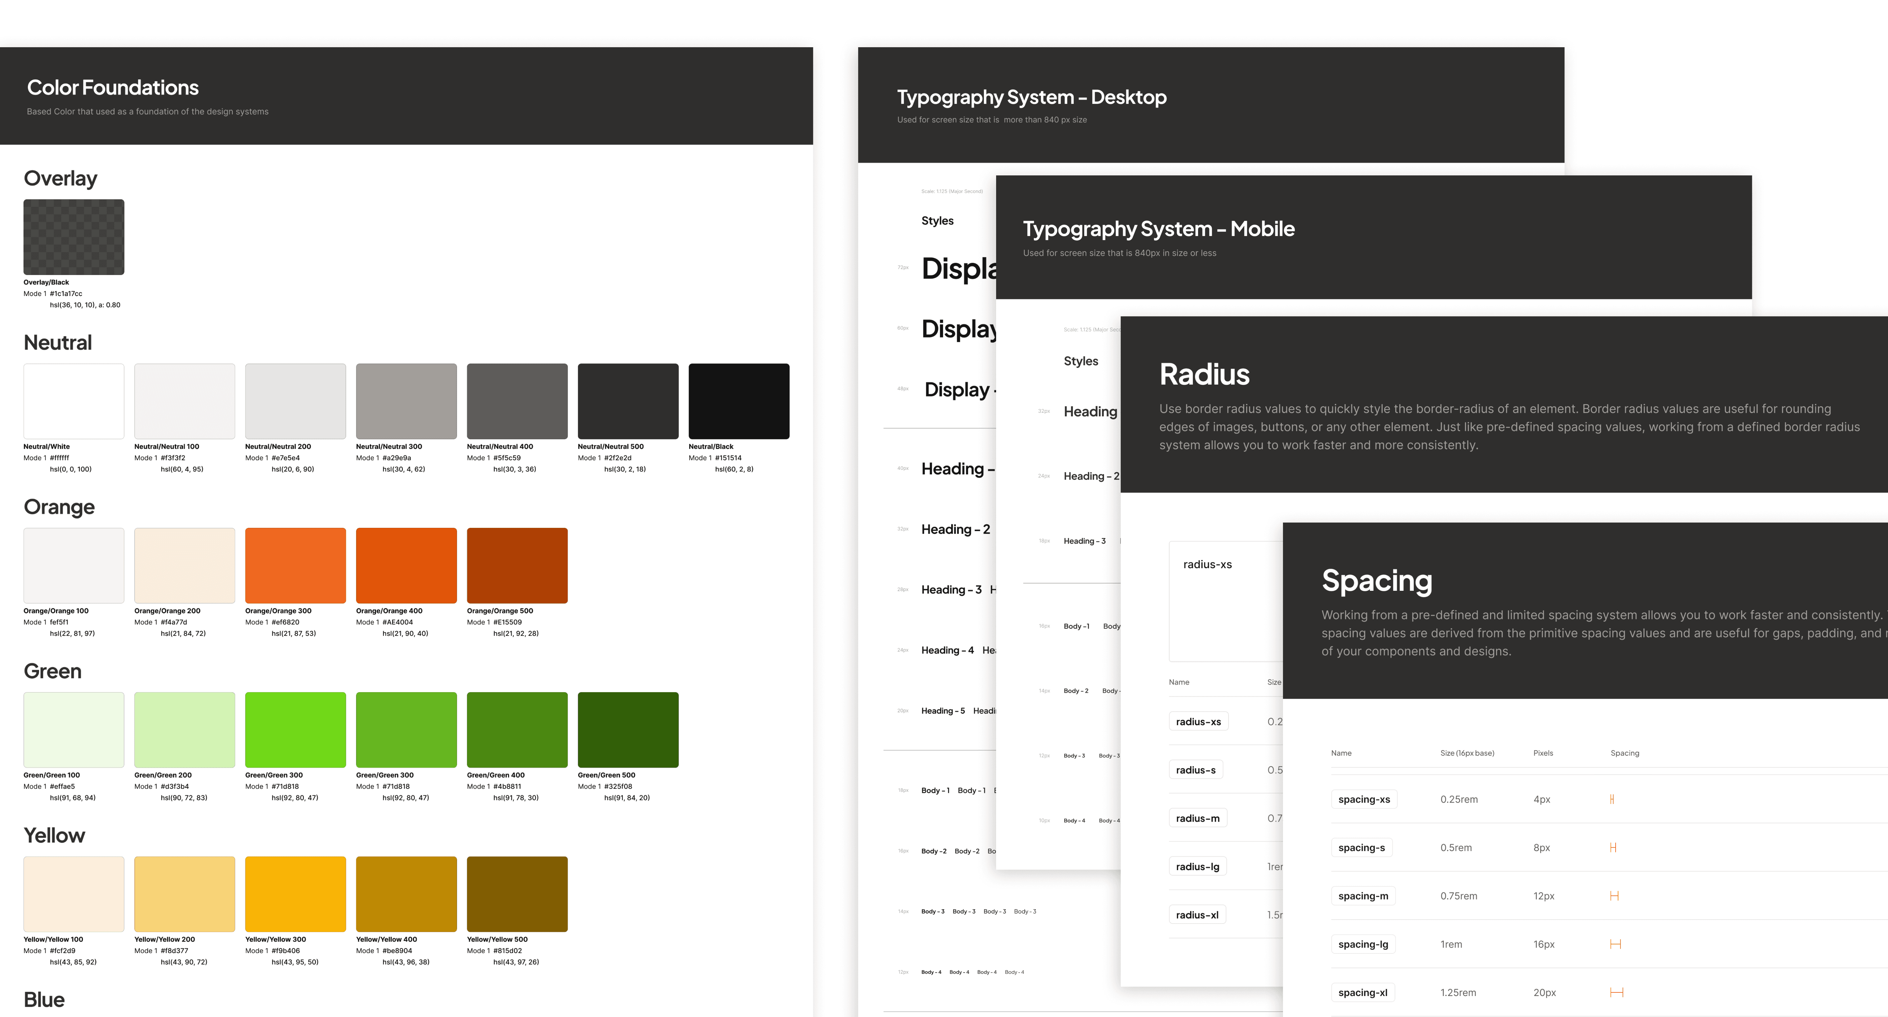
Task: Select the Green/Green 500 dark swatch
Action: pos(627,729)
